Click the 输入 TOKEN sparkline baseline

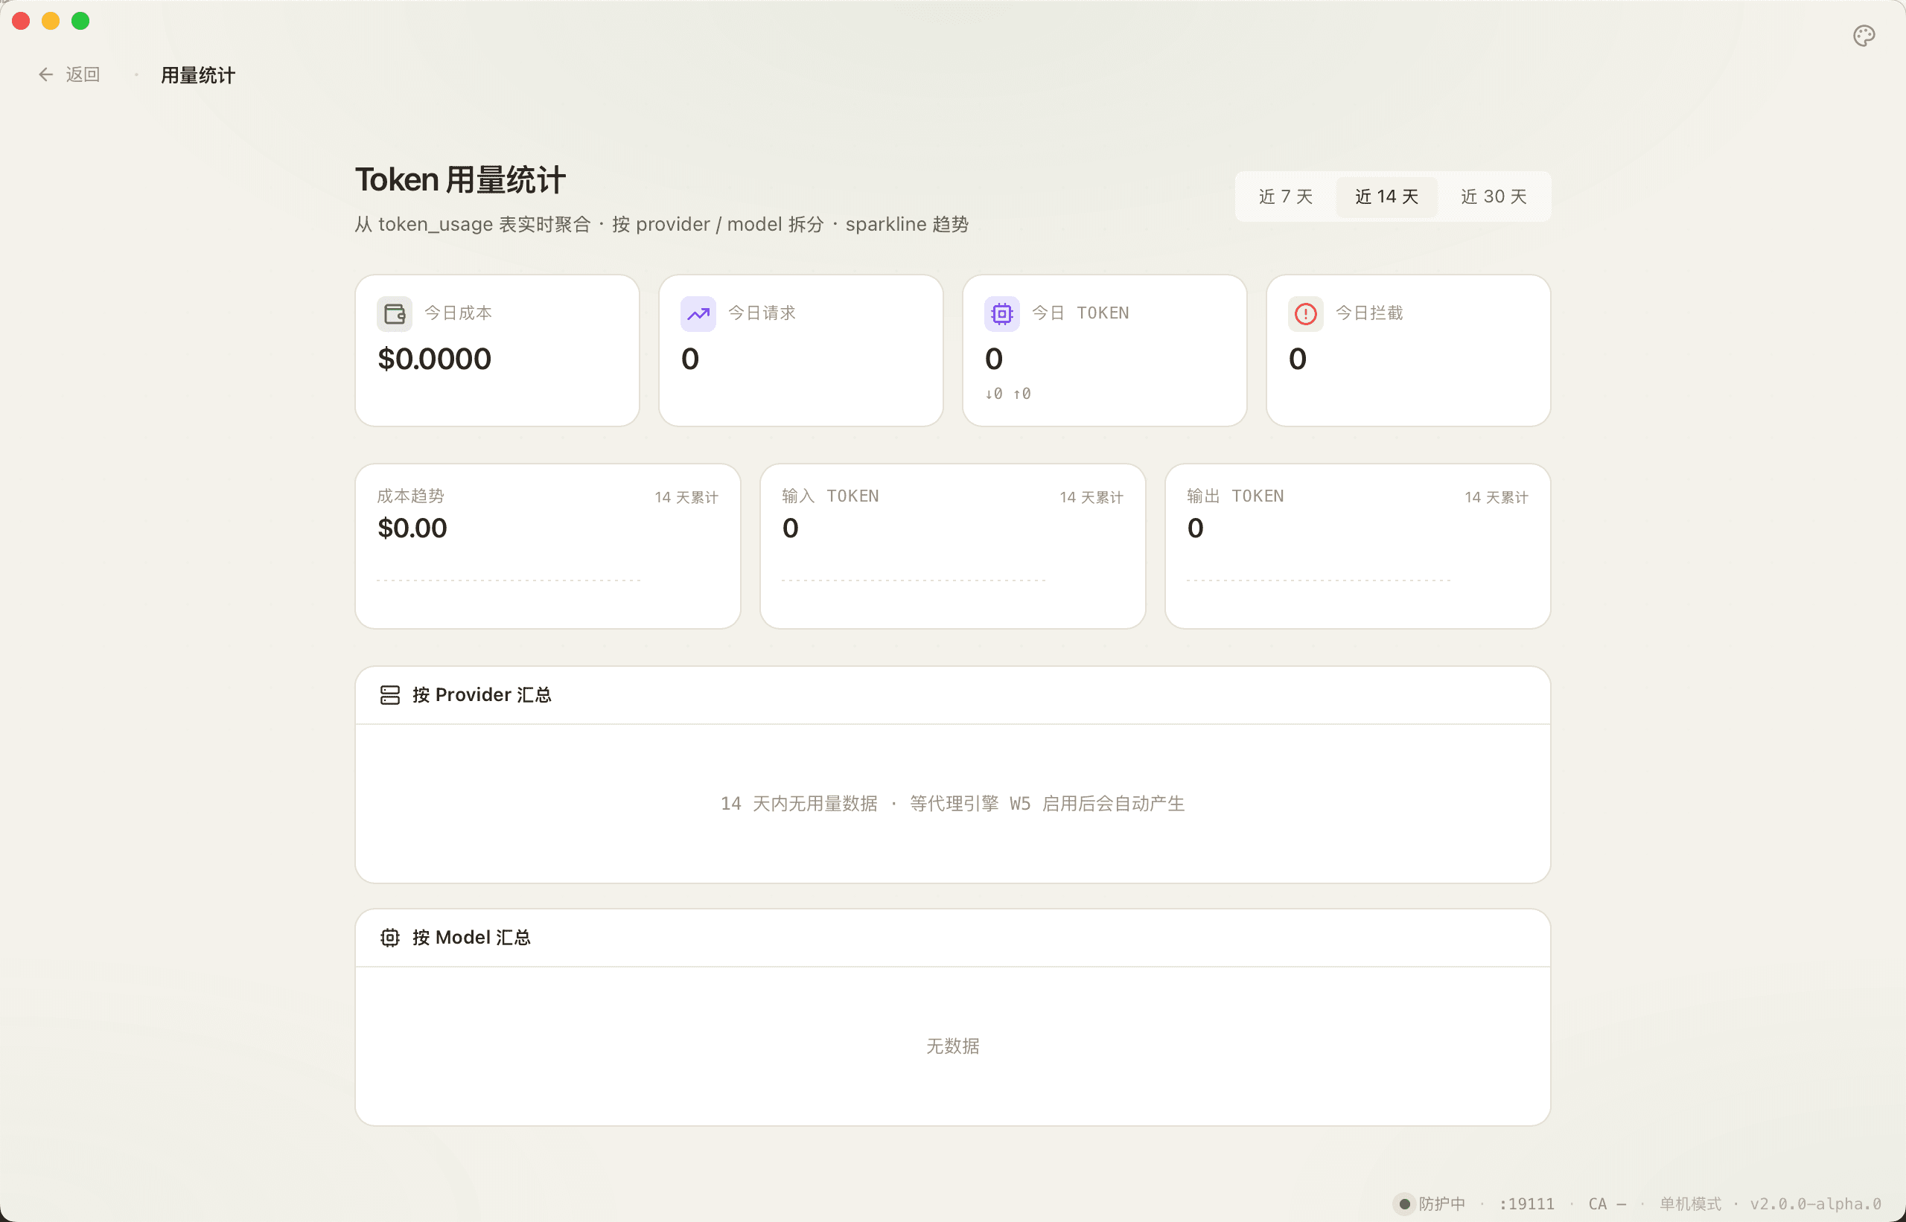[x=914, y=580]
